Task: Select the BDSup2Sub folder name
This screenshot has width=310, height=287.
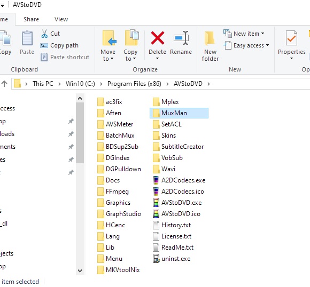Action: tap(122, 147)
